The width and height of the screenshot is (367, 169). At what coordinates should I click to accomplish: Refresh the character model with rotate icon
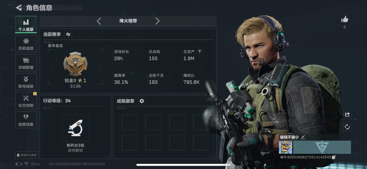(347, 127)
